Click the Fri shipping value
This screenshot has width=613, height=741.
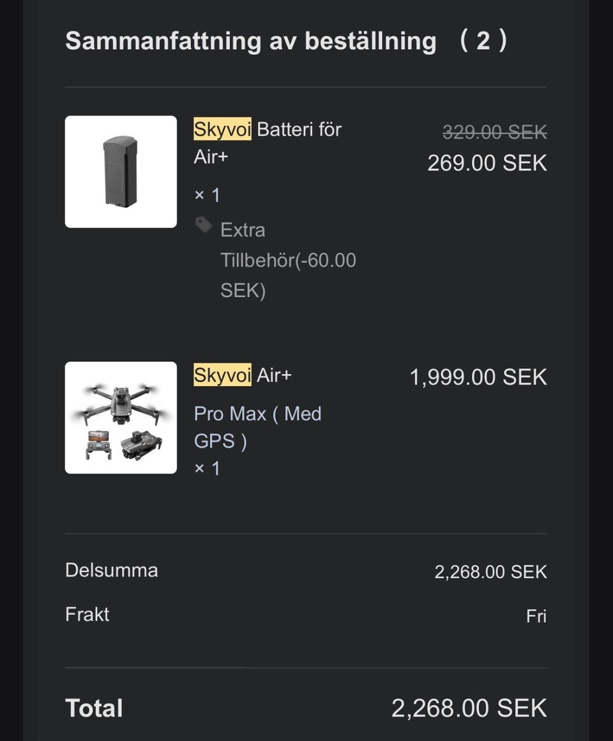pyautogui.click(x=536, y=616)
